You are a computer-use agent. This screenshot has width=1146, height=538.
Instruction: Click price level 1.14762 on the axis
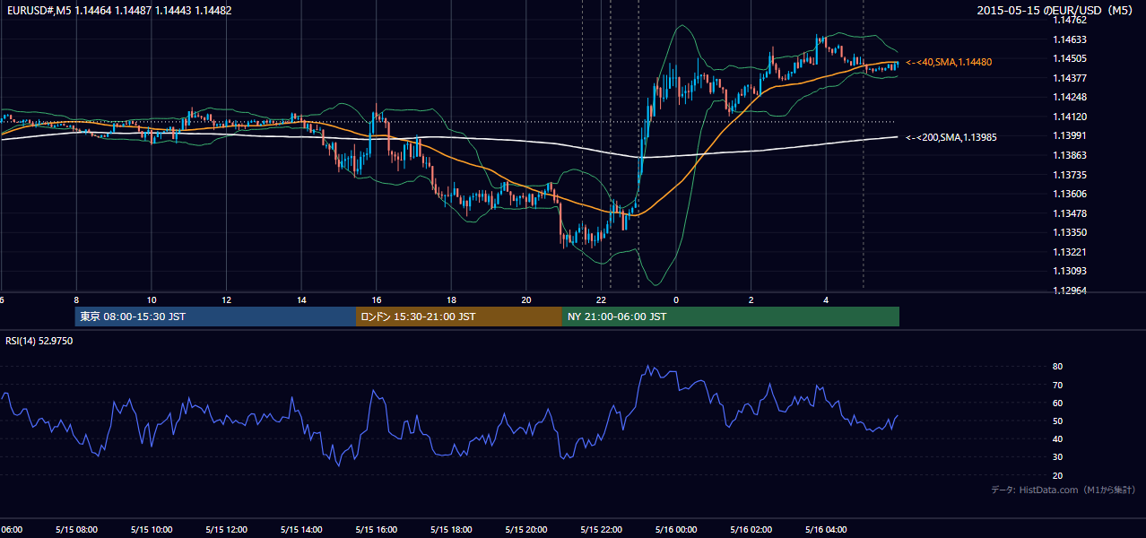pos(1070,21)
